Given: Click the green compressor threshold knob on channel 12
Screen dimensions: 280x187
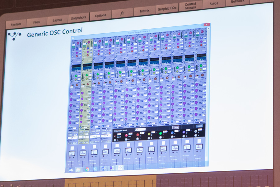Looking at the screenshot, I should [201, 66].
